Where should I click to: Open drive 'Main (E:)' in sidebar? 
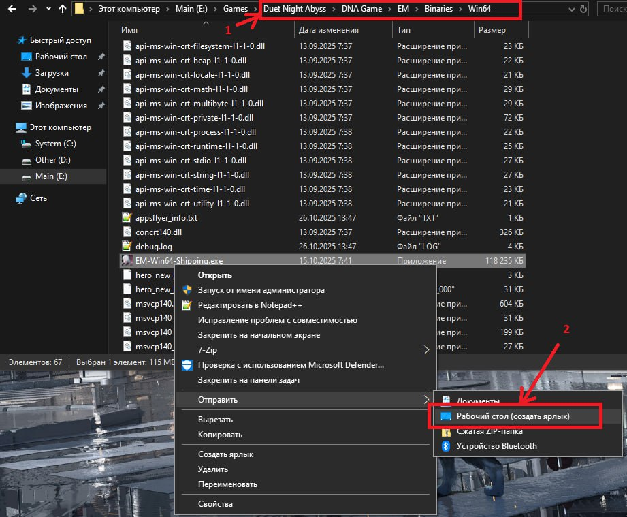point(51,177)
